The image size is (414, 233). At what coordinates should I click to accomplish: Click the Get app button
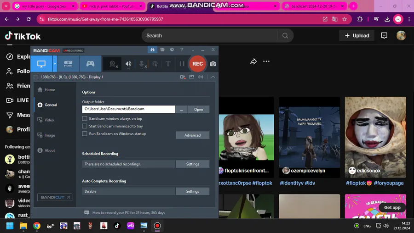(x=392, y=207)
